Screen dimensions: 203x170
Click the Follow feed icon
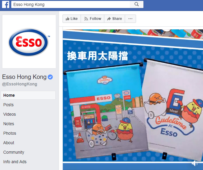coord(86,19)
